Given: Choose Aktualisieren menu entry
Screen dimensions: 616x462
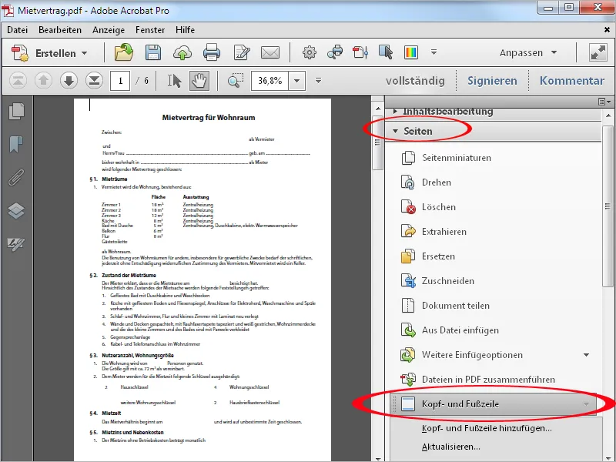Looking at the screenshot, I should pyautogui.click(x=451, y=447).
